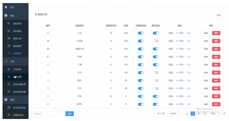Screen dimensions: 229x121
Task: Click the page jump input field
Action: (x=219, y=114)
